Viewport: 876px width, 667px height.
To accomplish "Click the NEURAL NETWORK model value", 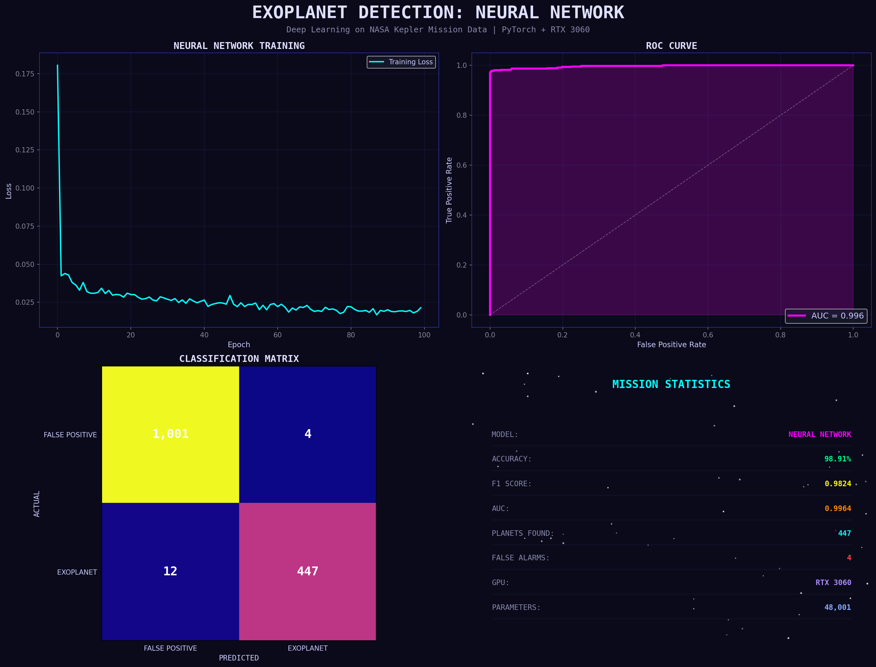I will click(x=820, y=434).
